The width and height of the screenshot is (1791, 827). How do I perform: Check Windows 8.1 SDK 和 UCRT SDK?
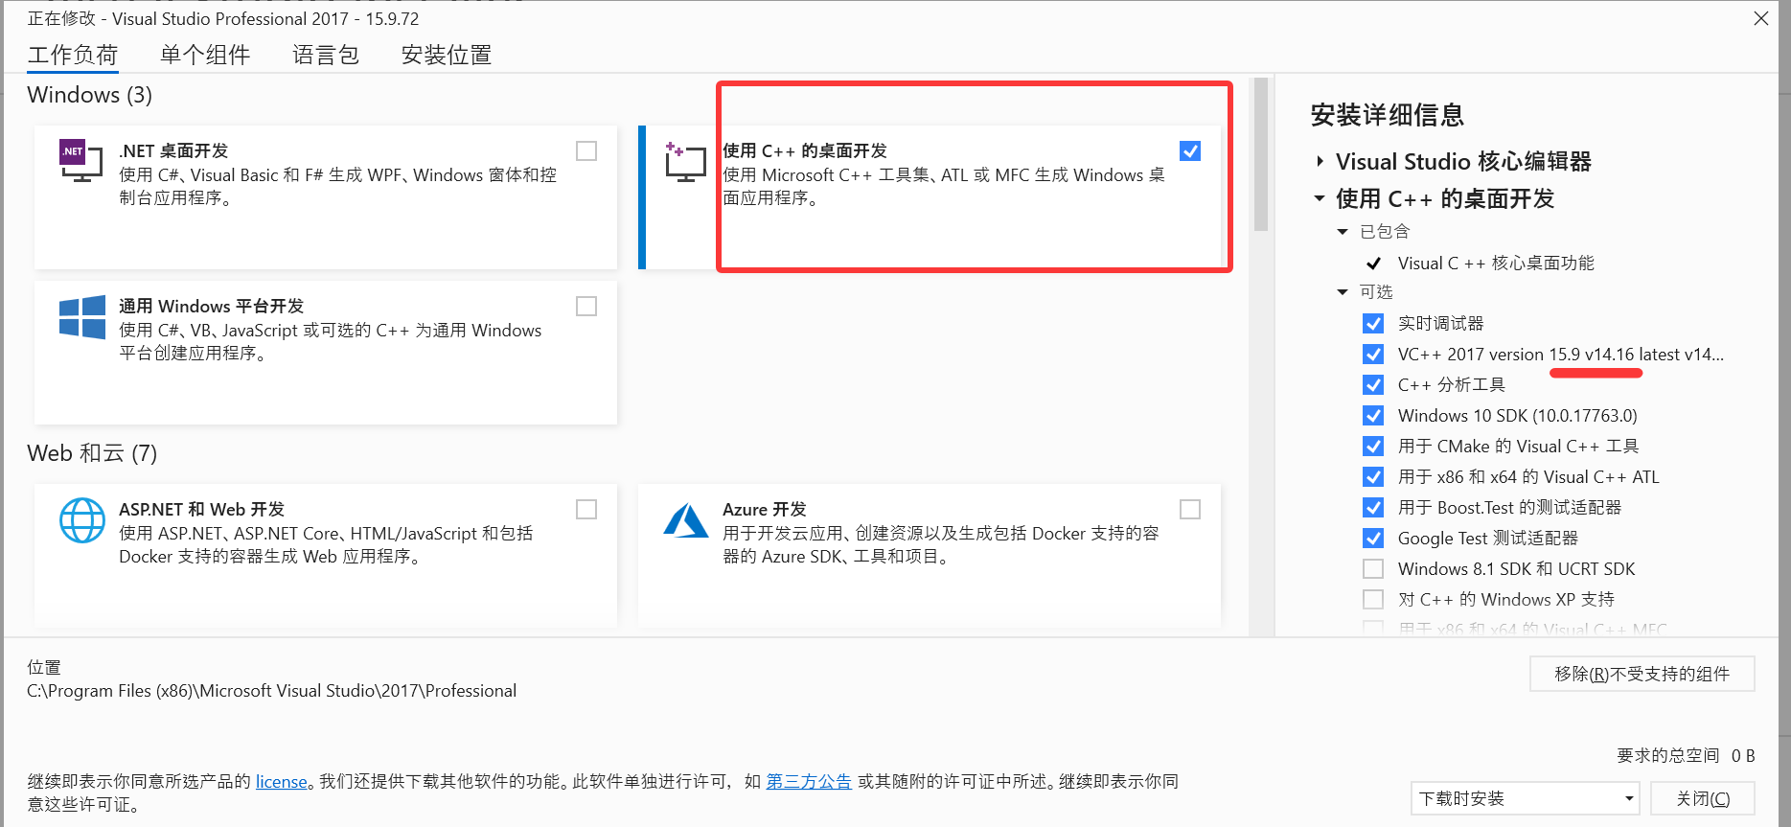pyautogui.click(x=1373, y=569)
